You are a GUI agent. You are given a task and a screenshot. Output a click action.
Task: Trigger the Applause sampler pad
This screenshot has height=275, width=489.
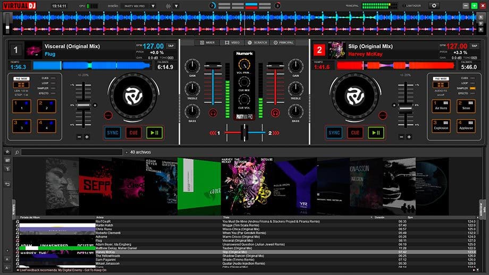point(466,126)
